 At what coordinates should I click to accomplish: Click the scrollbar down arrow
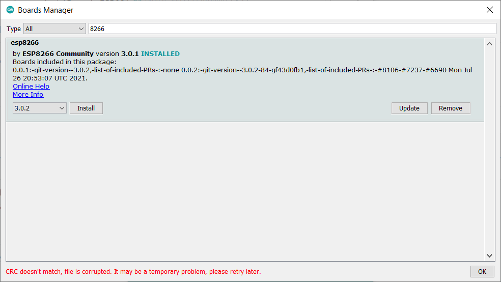(489, 256)
